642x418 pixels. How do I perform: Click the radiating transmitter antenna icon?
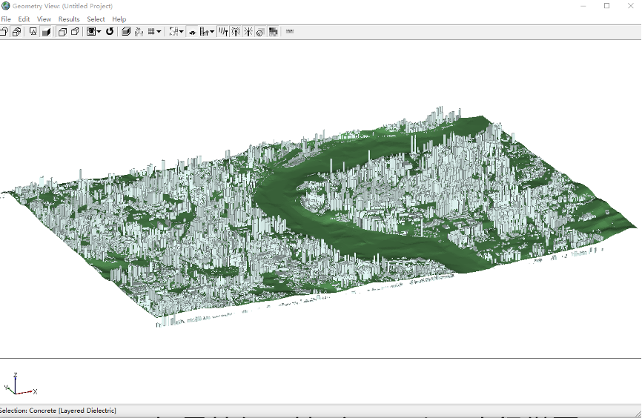235,32
